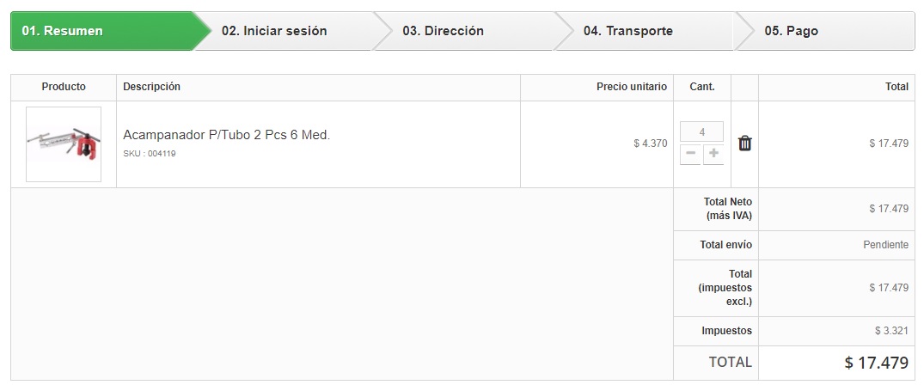Click the Precio unitario column header

click(632, 87)
